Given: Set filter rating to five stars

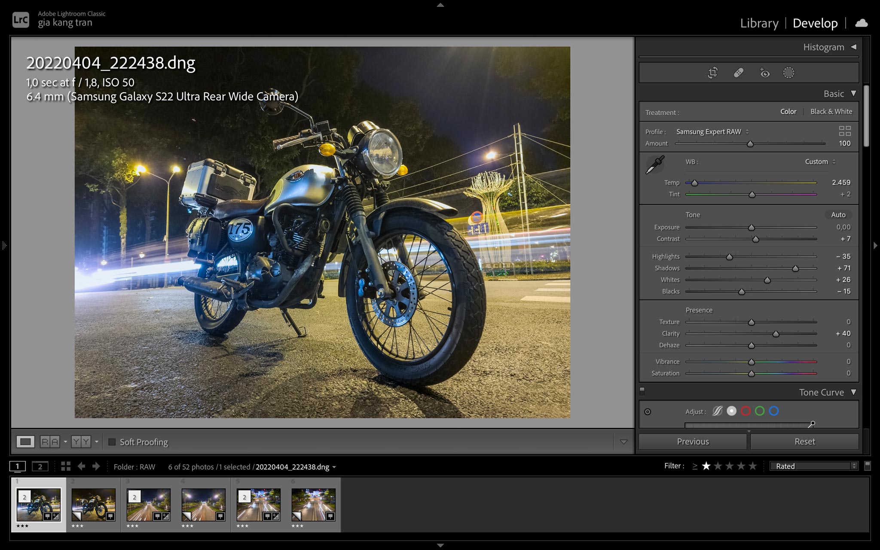Looking at the screenshot, I should [753, 466].
